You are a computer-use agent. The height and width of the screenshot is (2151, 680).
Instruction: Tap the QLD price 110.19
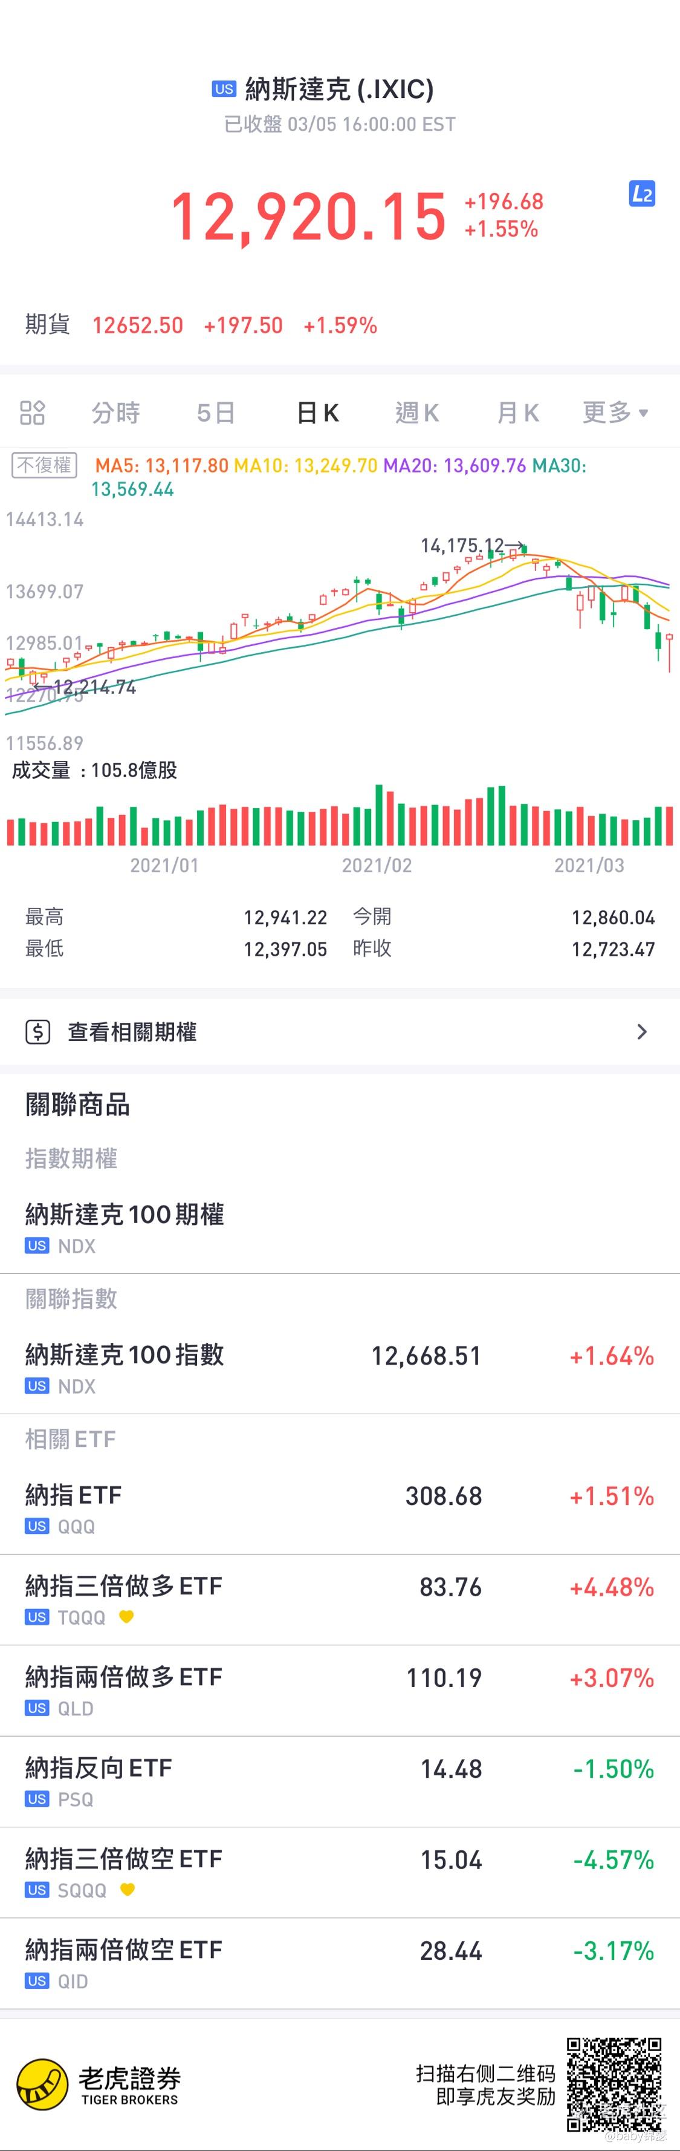point(444,1679)
